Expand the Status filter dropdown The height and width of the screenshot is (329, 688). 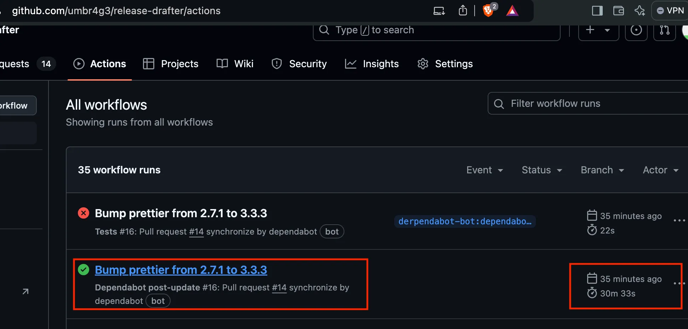pos(541,170)
